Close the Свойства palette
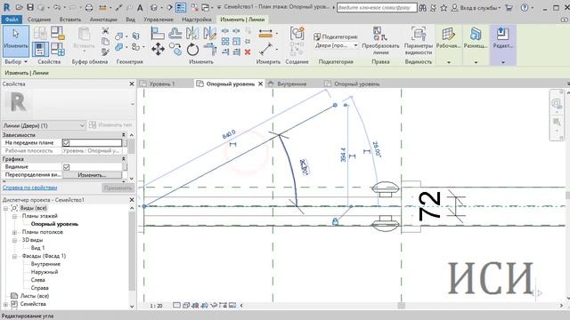 (132, 84)
